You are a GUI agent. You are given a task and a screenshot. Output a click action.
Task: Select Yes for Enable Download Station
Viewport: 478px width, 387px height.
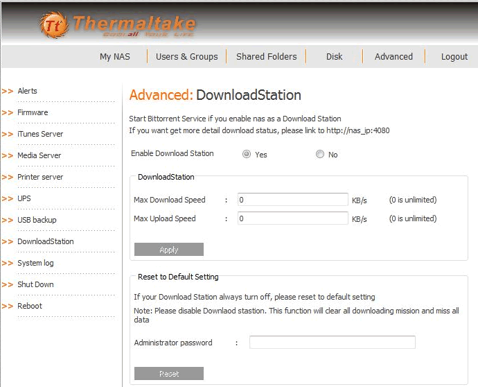(247, 154)
